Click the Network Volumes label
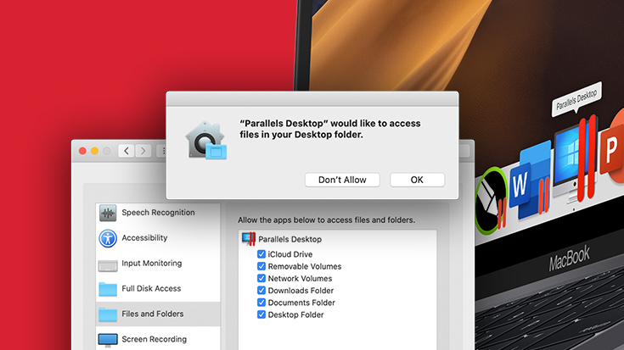 [x=300, y=279]
